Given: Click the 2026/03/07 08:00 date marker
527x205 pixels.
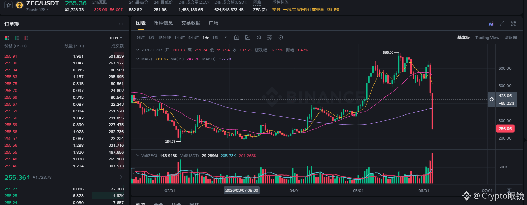Looking at the screenshot, I should tap(242, 190).
